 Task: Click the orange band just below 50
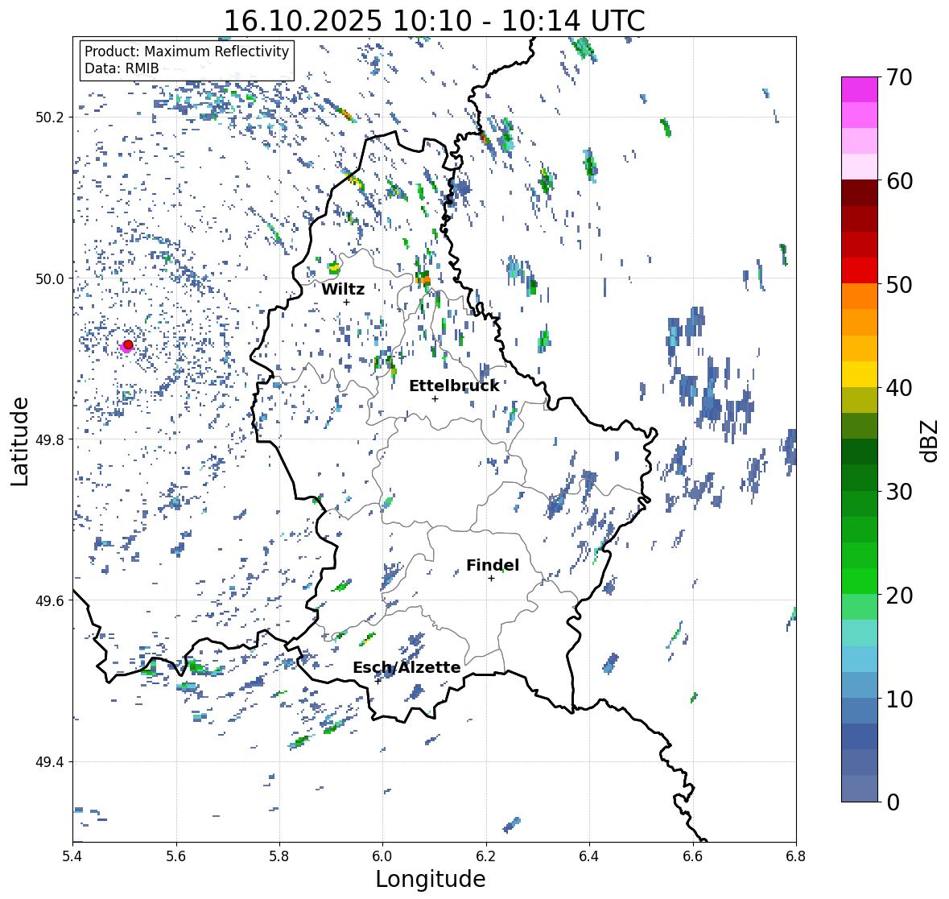coord(860,296)
